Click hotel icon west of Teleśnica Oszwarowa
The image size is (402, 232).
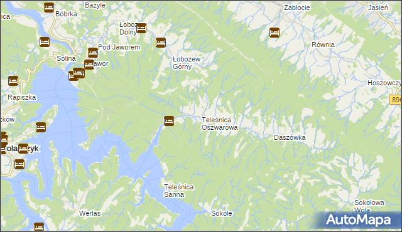click(169, 121)
